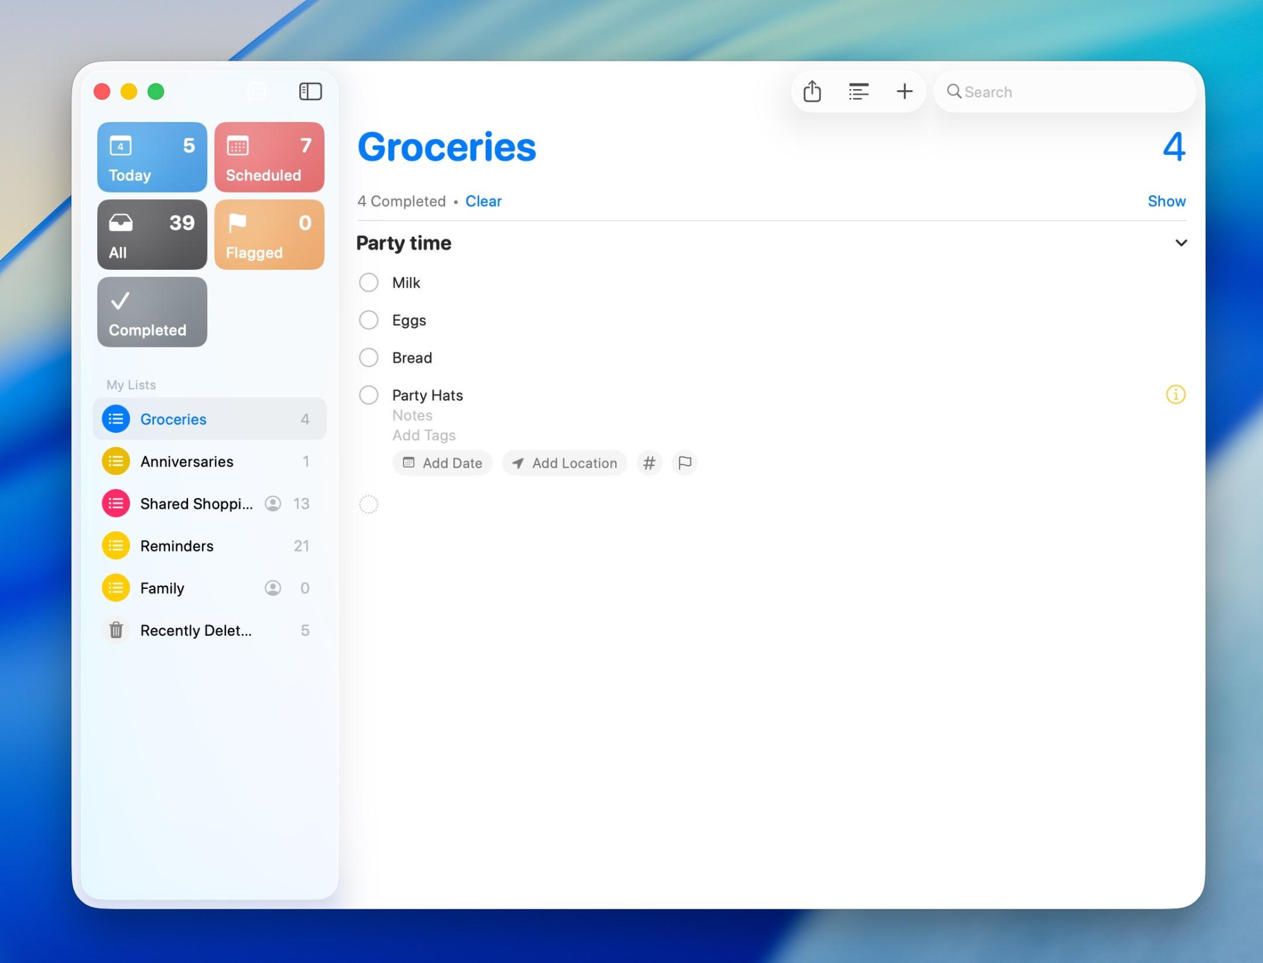Select the Anniversaries list
The image size is (1263, 963).
click(x=187, y=461)
